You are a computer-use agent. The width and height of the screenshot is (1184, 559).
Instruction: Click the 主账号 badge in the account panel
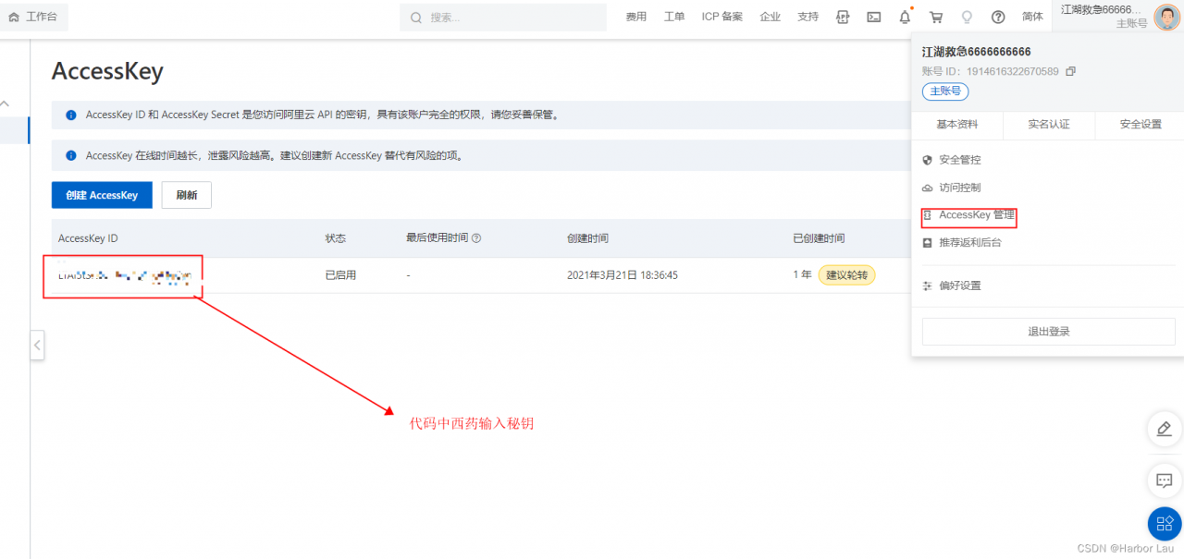pos(945,91)
